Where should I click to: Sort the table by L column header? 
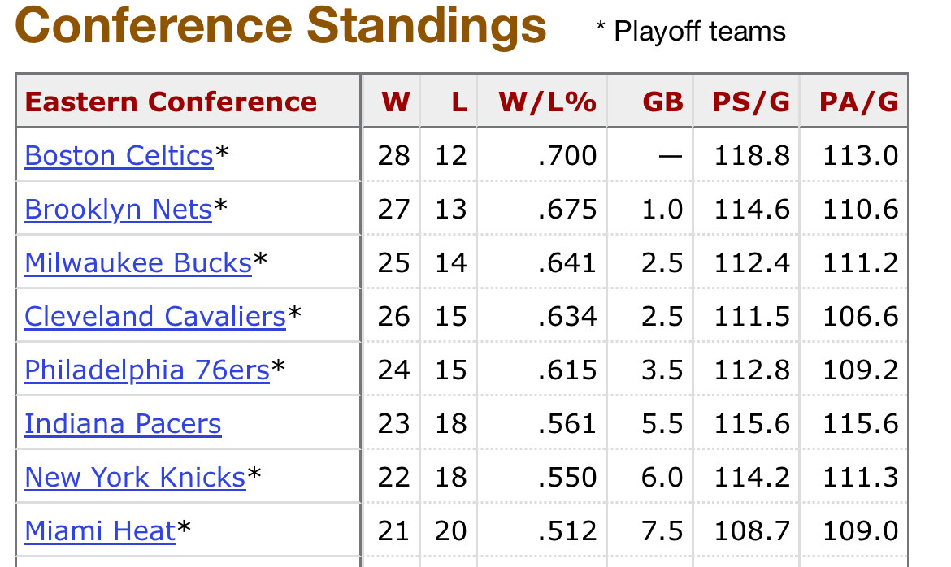tap(459, 102)
